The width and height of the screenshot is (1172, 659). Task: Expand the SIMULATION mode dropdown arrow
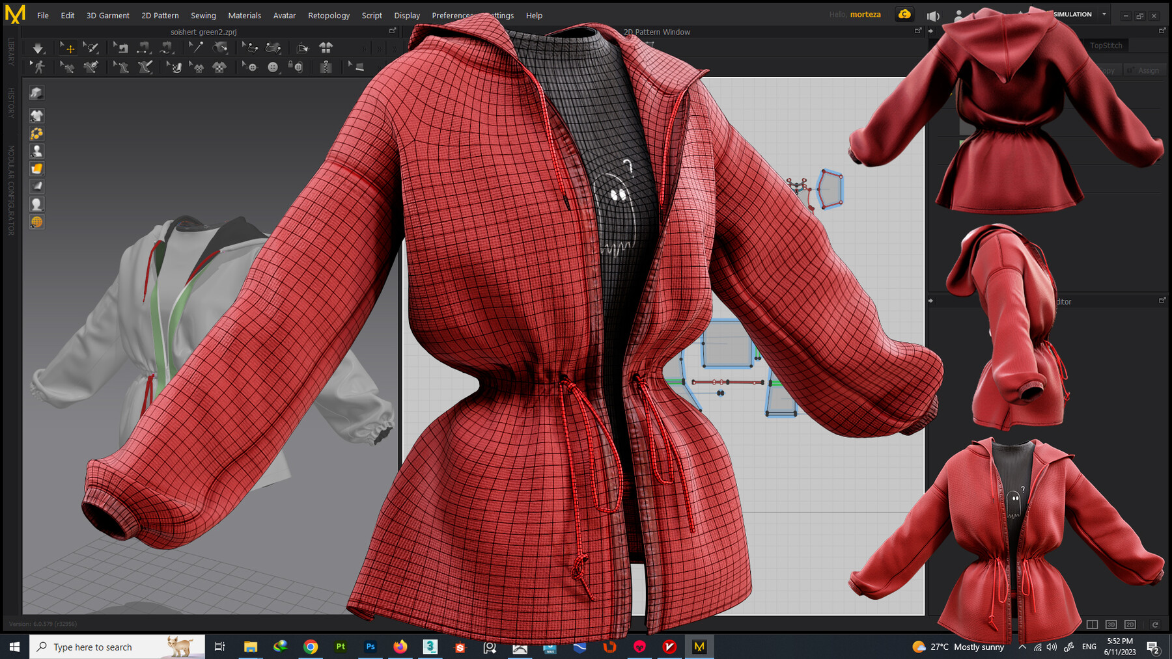click(1104, 14)
